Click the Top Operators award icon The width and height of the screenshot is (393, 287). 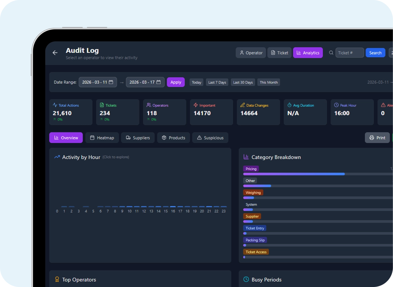[57, 279]
